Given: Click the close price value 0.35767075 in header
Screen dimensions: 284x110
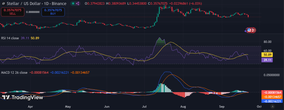Looking at the screenshot, I should 159,4.
